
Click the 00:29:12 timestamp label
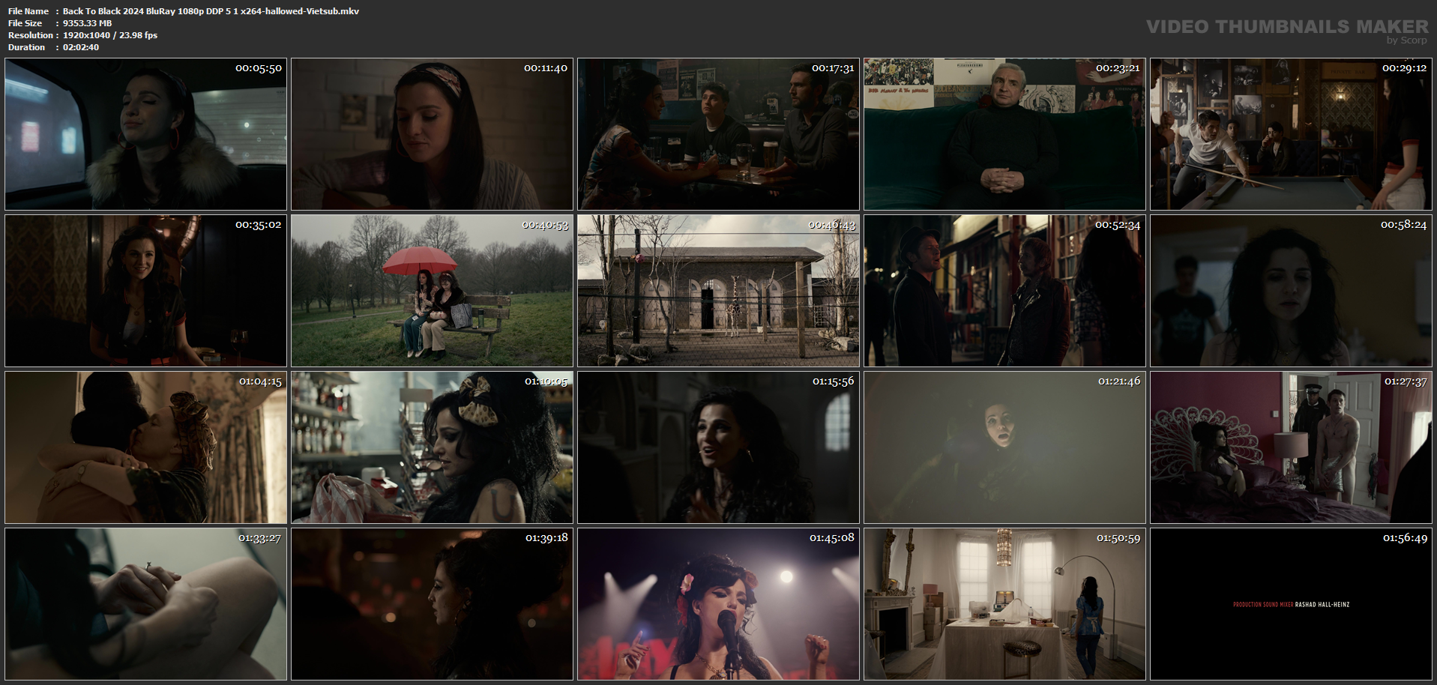point(1404,68)
